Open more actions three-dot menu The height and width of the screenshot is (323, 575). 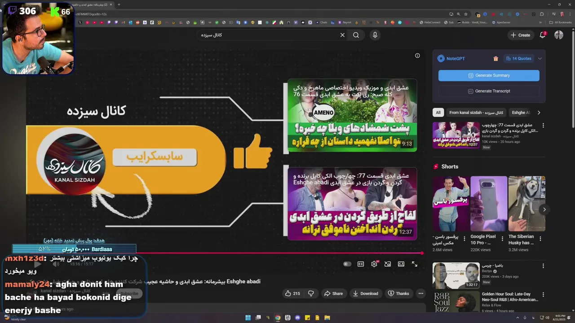click(x=420, y=293)
